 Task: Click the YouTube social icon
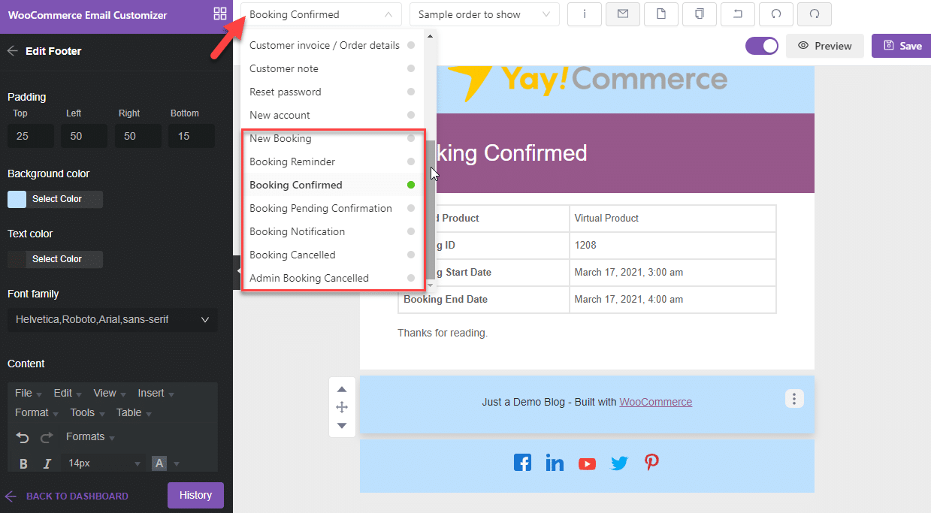[587, 463]
